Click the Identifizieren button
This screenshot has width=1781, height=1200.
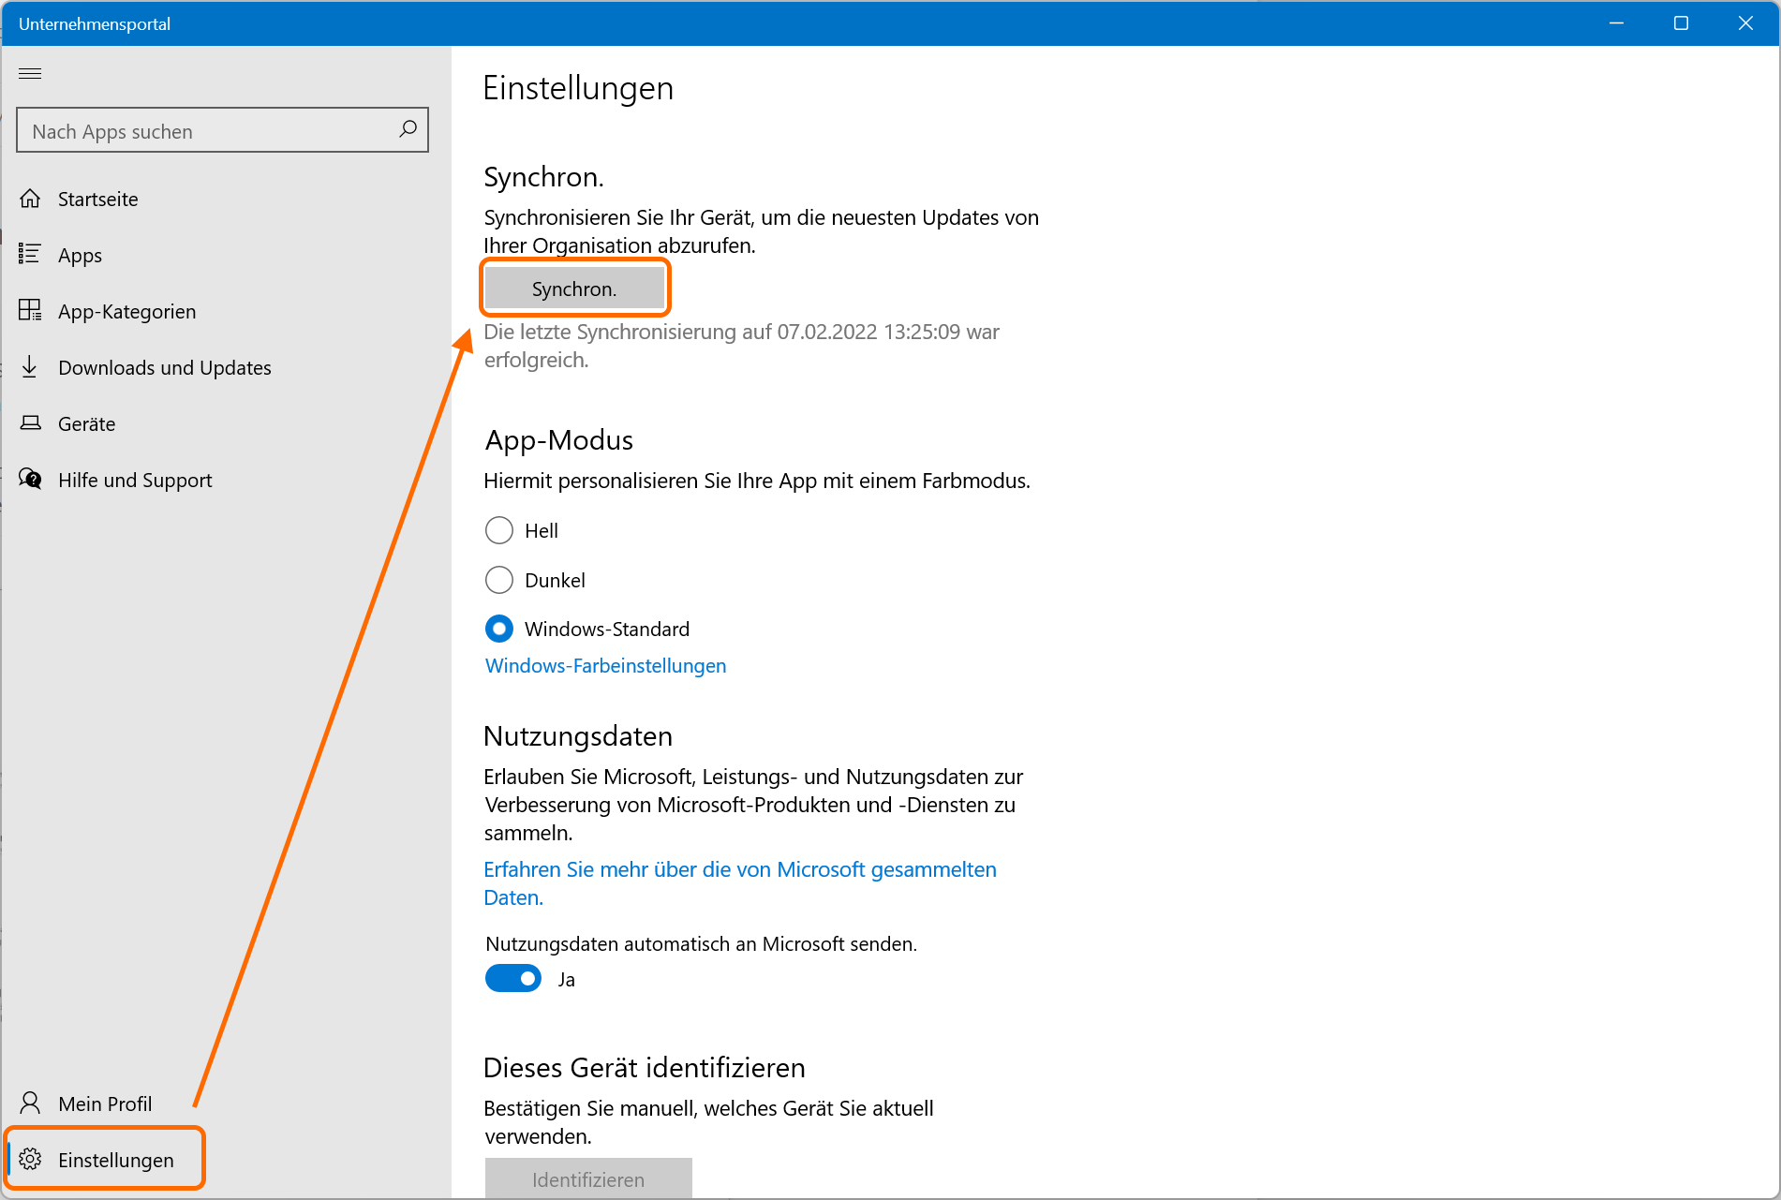point(588,1179)
